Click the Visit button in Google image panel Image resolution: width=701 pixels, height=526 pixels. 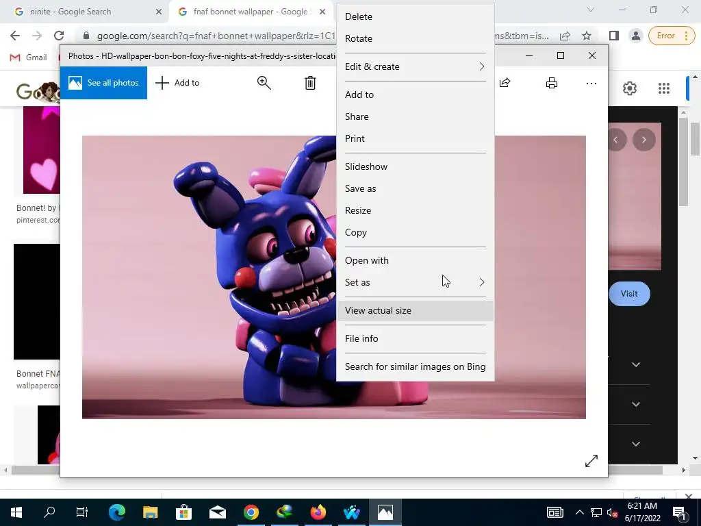tap(629, 294)
